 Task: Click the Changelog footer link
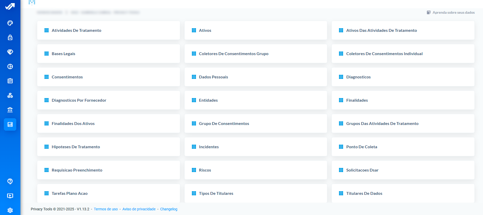[x=169, y=209]
